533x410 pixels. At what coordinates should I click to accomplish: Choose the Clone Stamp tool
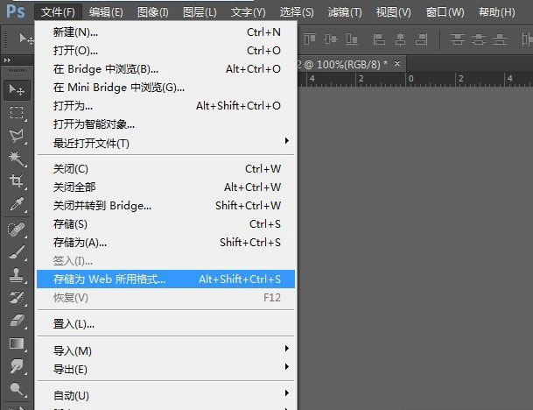[x=17, y=274]
